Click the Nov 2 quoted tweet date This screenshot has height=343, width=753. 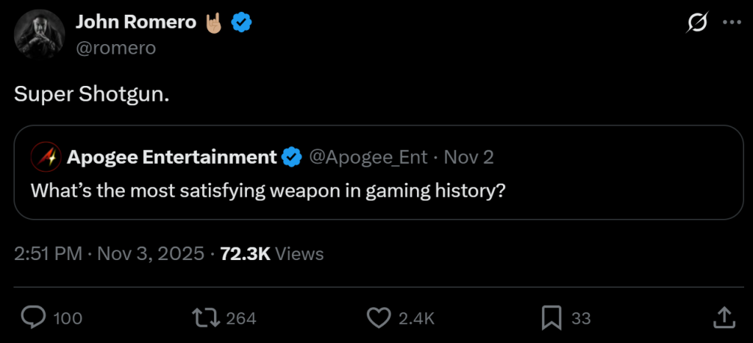(469, 156)
